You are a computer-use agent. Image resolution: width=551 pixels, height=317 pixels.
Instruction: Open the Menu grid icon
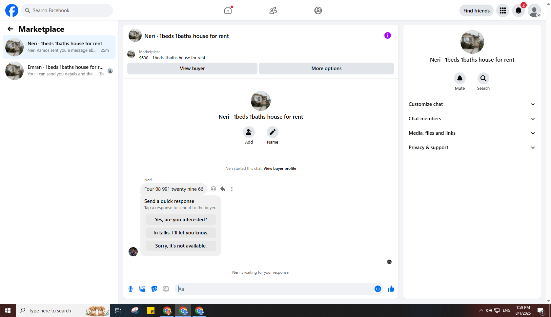pos(503,10)
